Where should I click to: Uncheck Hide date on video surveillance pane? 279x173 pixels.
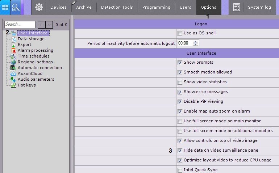[180, 151]
